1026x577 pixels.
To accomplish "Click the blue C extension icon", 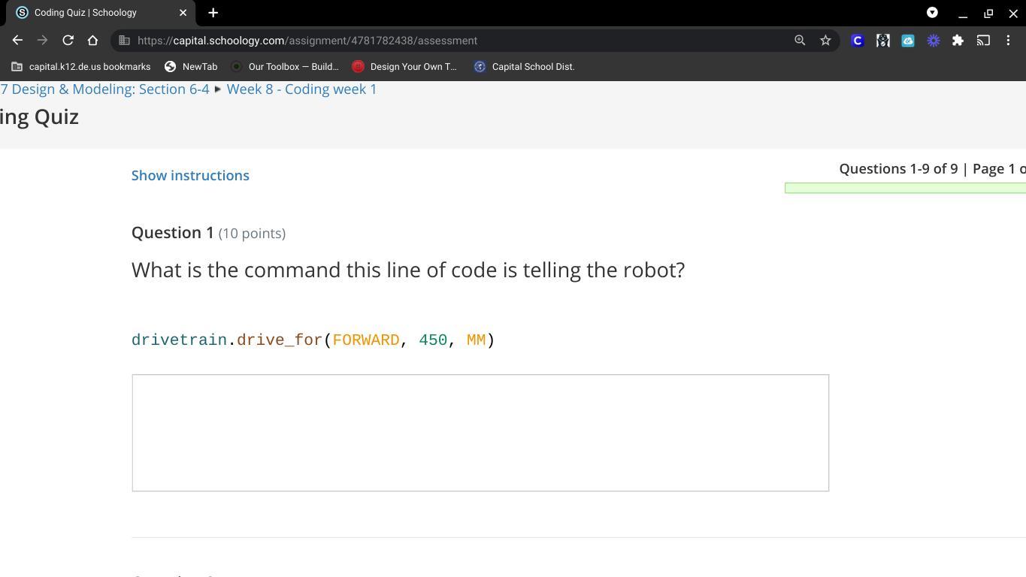I will click(x=857, y=41).
